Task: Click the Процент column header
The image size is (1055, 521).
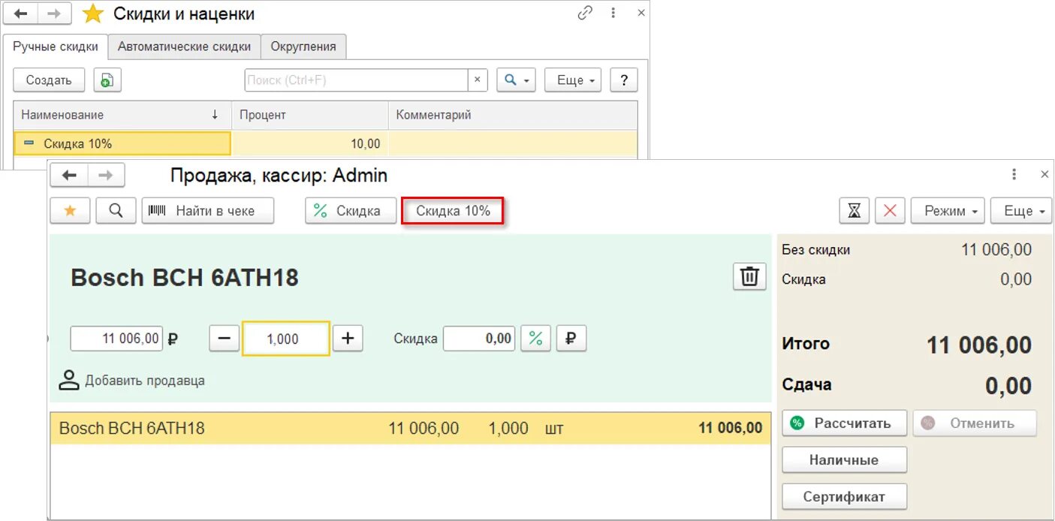Action: coord(310,115)
